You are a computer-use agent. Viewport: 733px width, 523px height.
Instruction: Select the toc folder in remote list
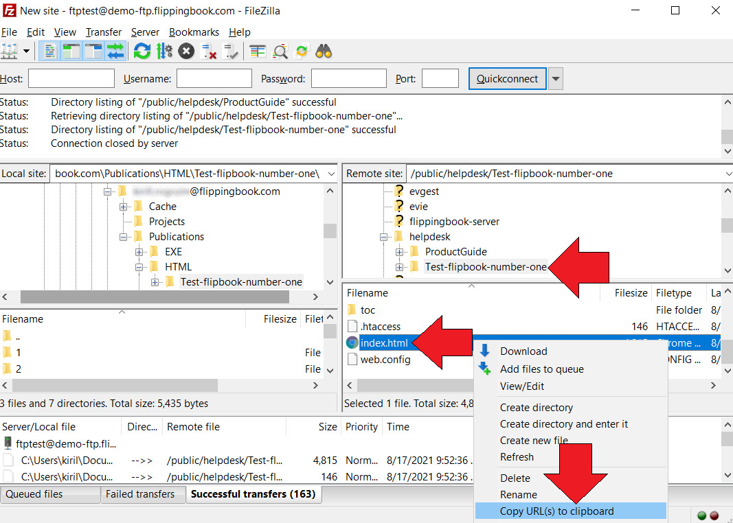pos(368,310)
